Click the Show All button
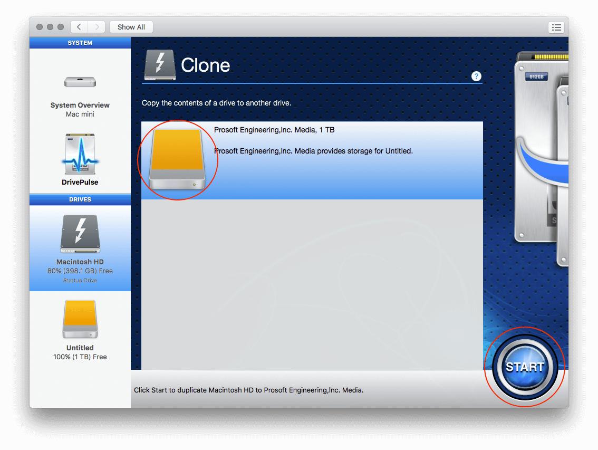The width and height of the screenshot is (598, 450). pos(131,27)
